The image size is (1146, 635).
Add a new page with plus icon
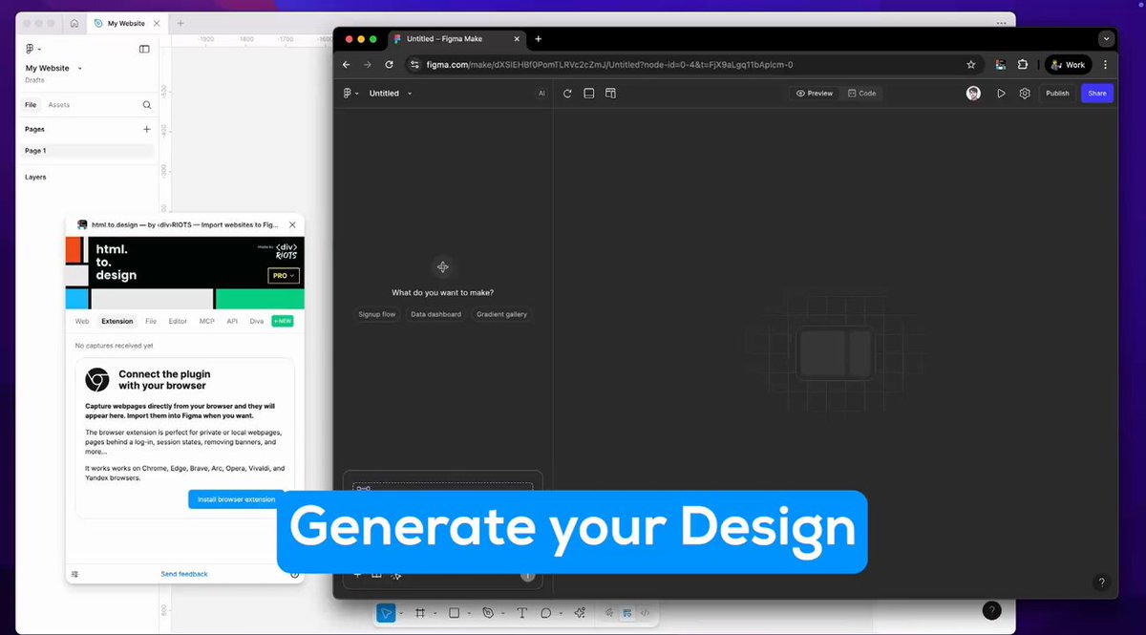146,129
